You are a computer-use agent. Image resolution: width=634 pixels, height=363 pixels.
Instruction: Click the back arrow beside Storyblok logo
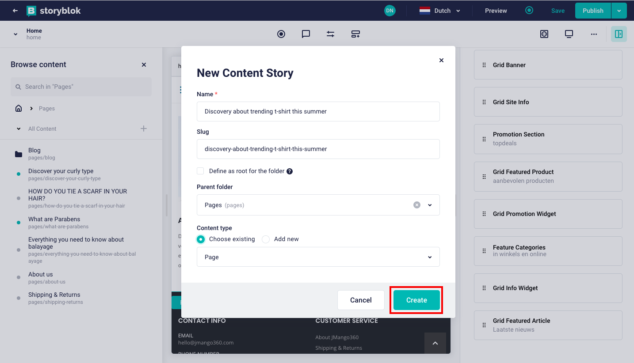click(x=15, y=11)
